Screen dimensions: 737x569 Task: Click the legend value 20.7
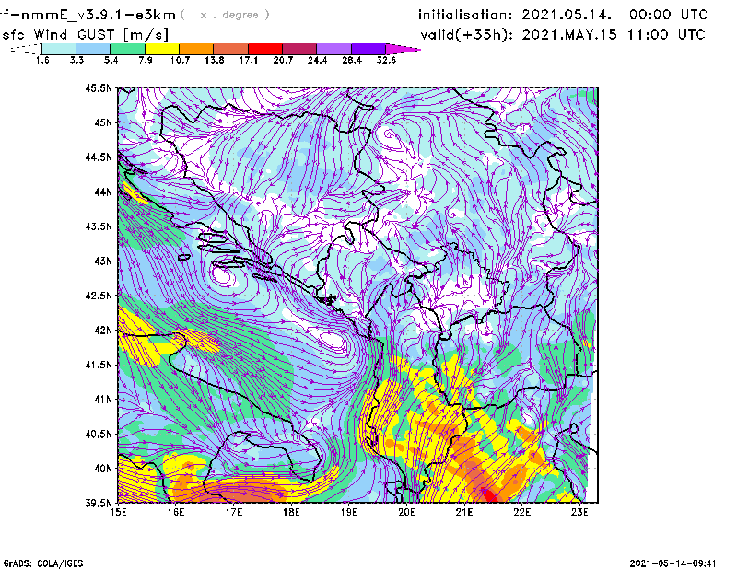click(x=283, y=60)
